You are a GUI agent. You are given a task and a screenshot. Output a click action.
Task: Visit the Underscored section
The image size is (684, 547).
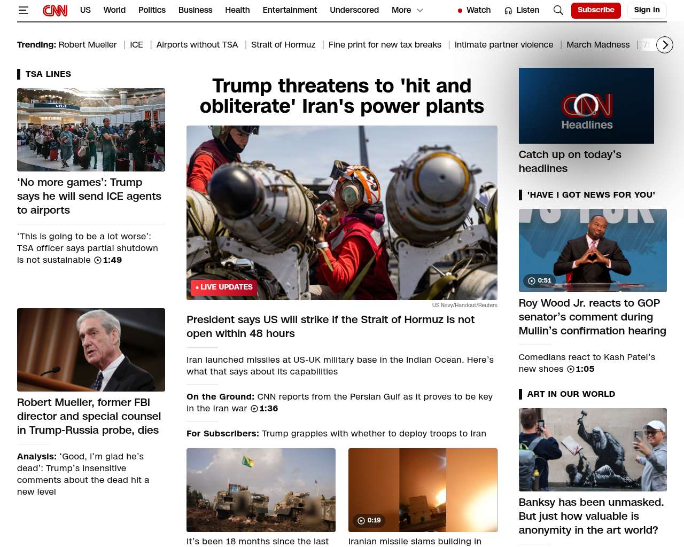(x=354, y=10)
